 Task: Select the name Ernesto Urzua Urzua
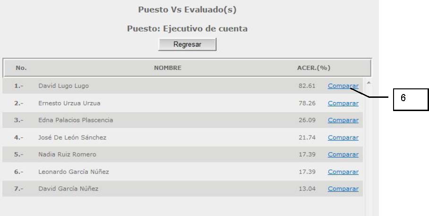[69, 103]
